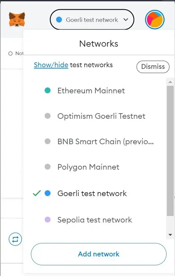Open the Show/hide test networks link
The height and width of the screenshot is (276, 175).
click(51, 65)
